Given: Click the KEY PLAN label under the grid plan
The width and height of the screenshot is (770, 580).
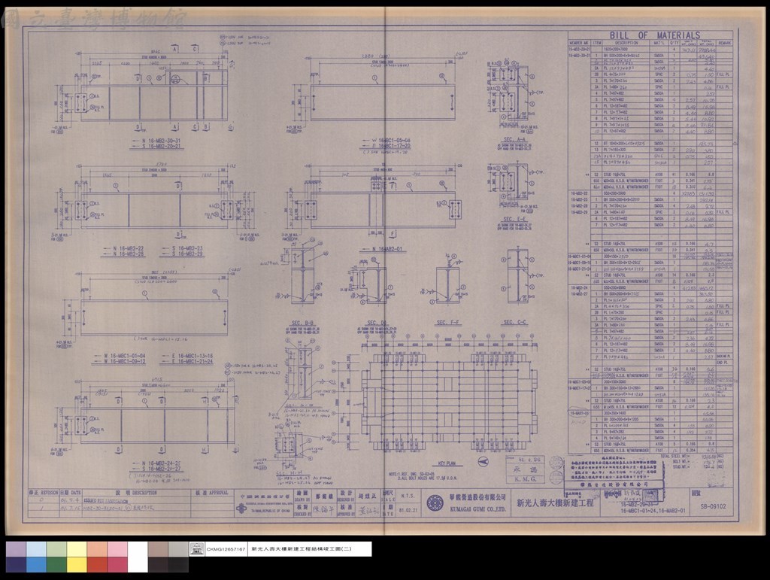Looking at the screenshot, I should pyautogui.click(x=447, y=463).
